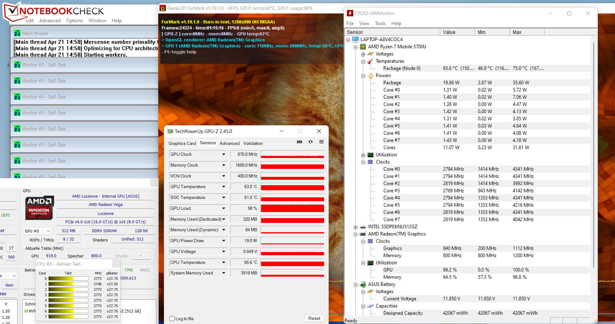The height and width of the screenshot is (324, 615).
Task: Open the Advanced menu in Prime95
Action: [x=50, y=20]
